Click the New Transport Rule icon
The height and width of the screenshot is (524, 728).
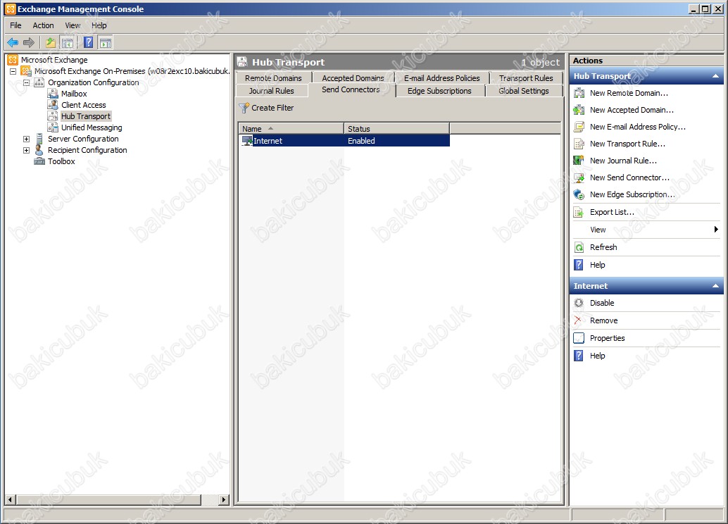point(579,144)
